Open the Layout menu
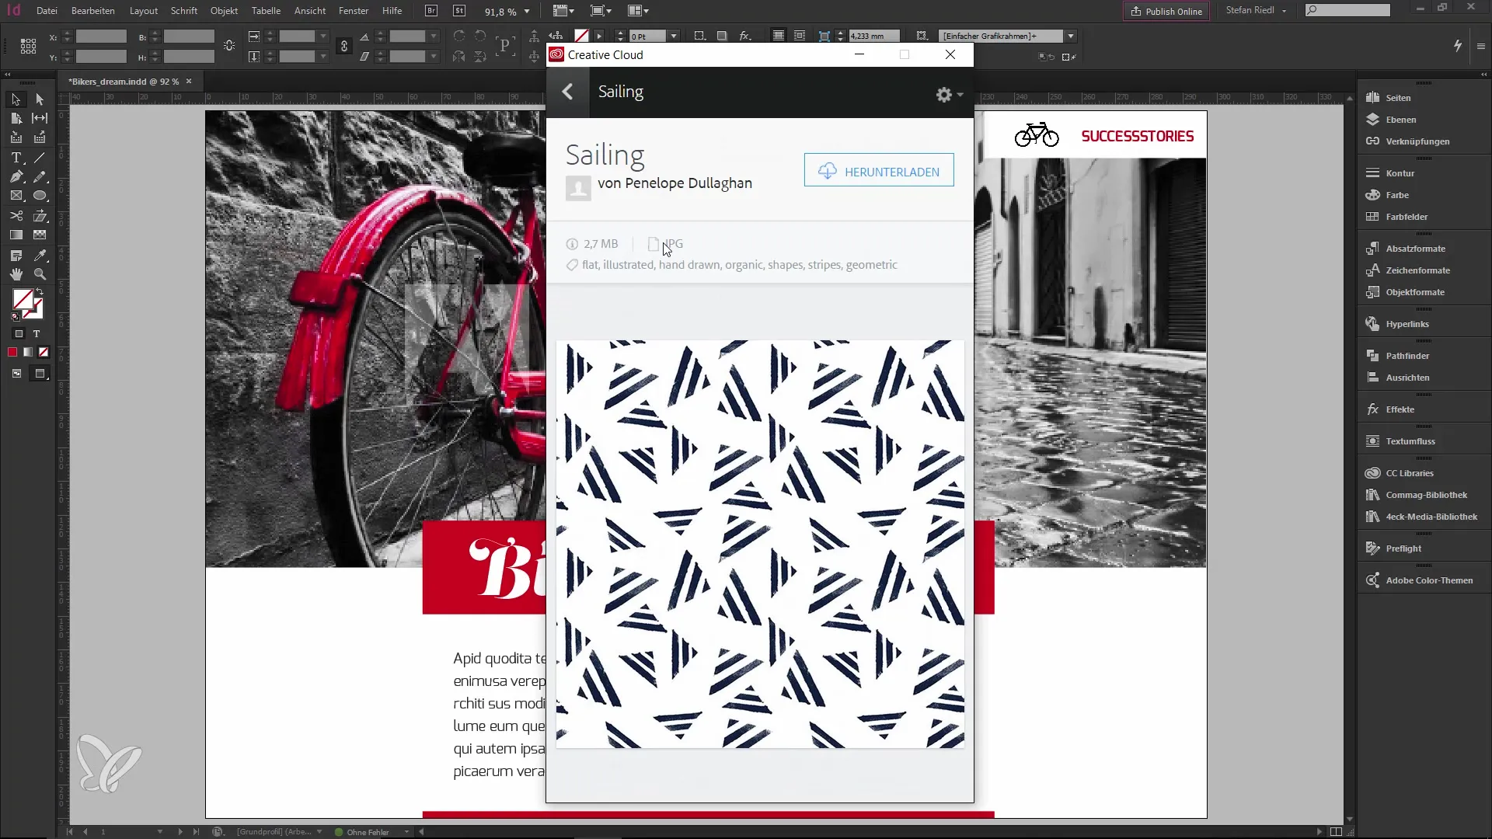This screenshot has height=839, width=1492. coord(144,11)
